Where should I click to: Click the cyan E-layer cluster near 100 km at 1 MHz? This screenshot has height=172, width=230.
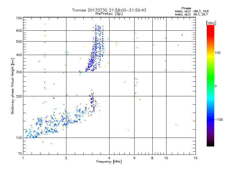tap(32, 134)
